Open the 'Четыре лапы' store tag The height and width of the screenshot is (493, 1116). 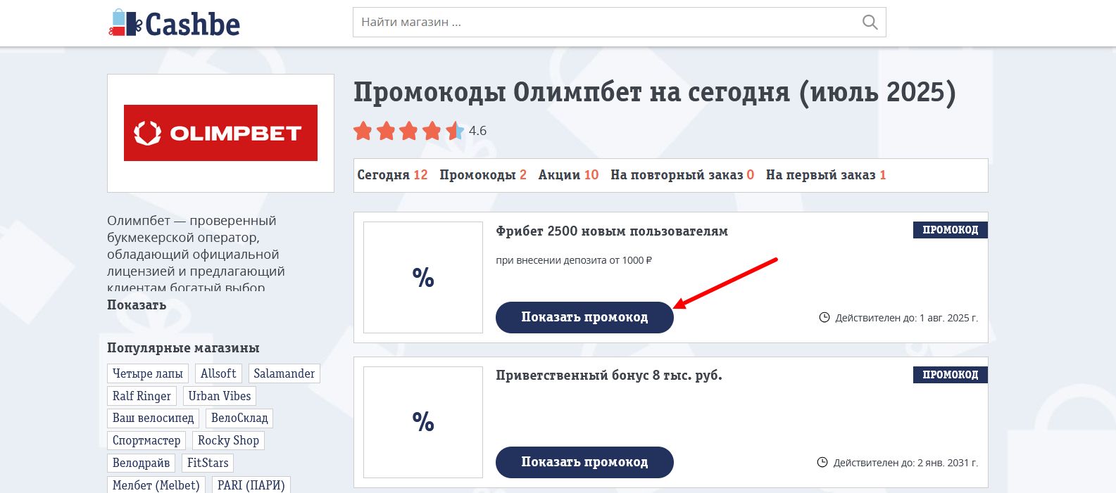click(148, 373)
